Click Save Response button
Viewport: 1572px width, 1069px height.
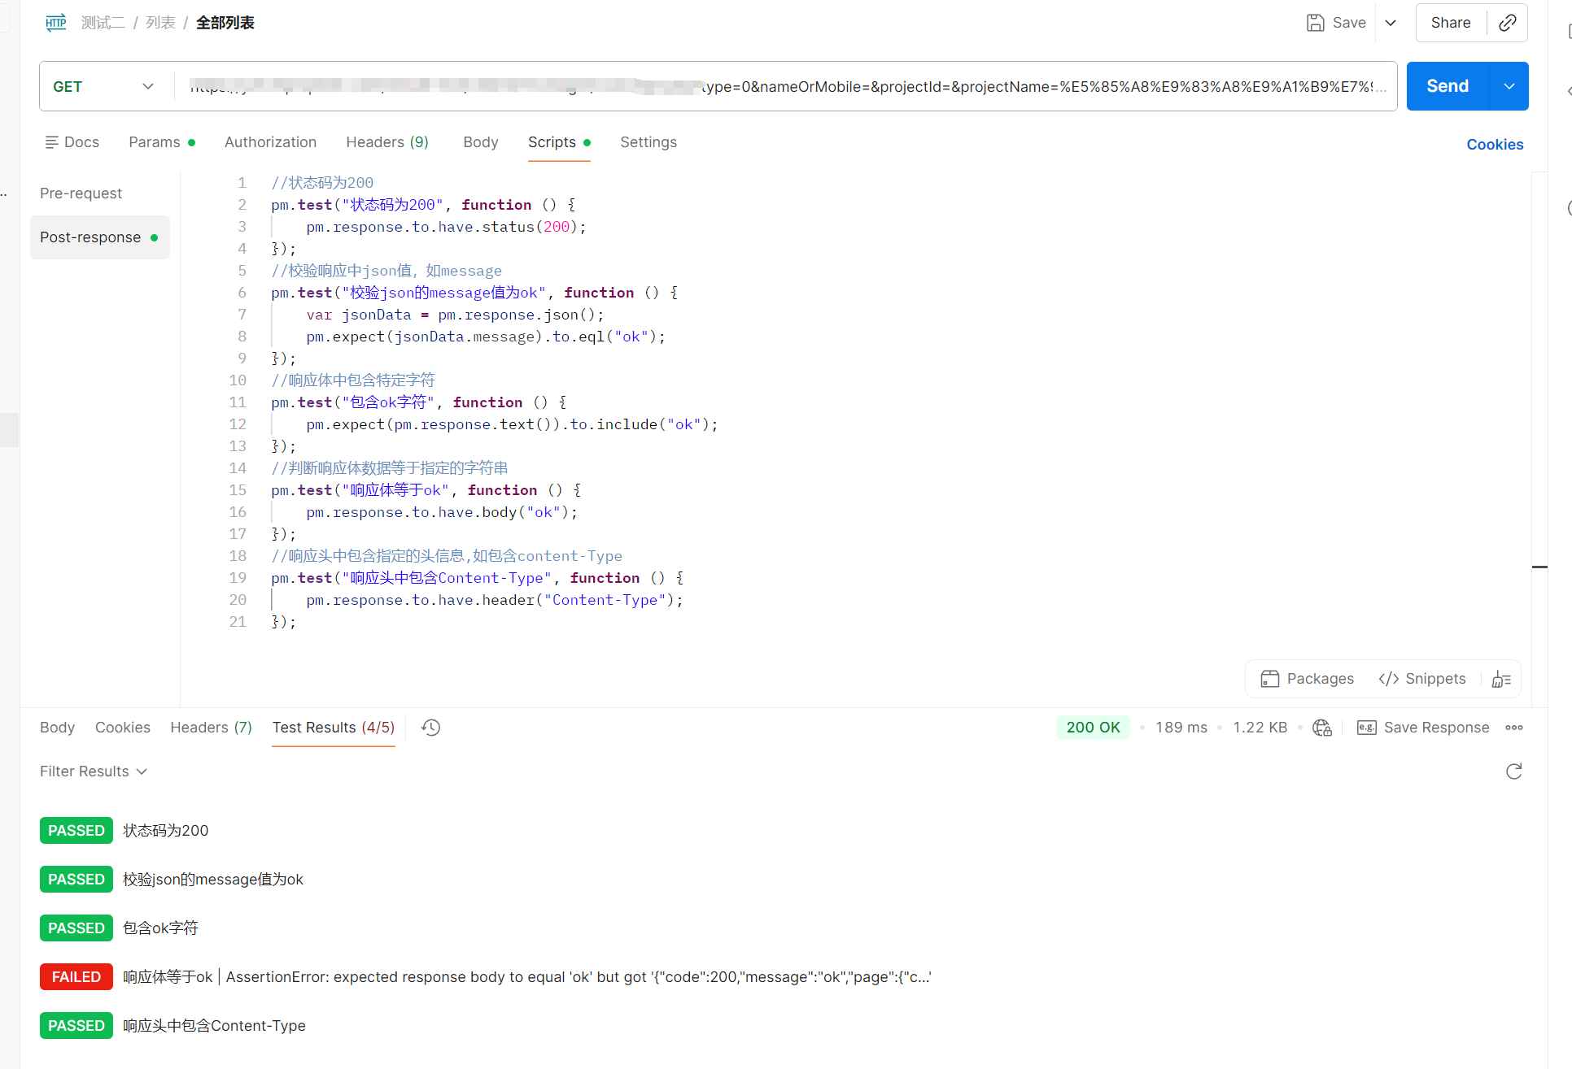click(1423, 728)
